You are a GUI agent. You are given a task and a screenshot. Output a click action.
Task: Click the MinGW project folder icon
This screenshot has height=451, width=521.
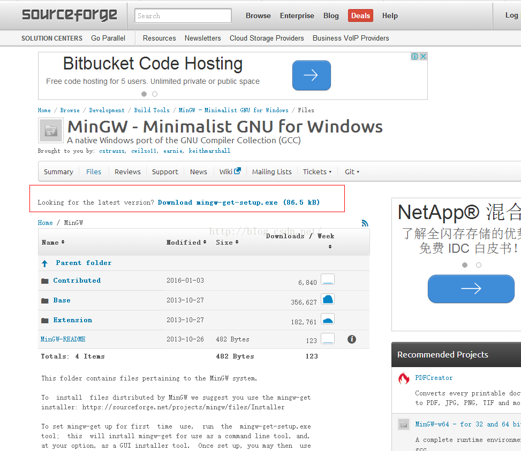click(x=50, y=131)
